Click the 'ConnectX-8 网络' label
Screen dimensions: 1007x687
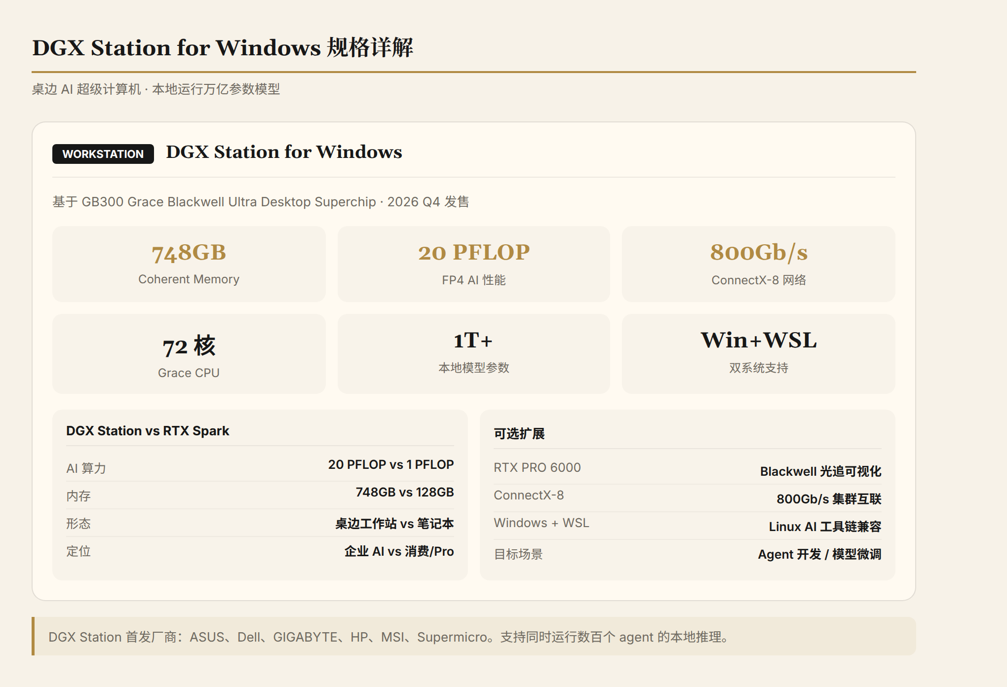click(759, 280)
